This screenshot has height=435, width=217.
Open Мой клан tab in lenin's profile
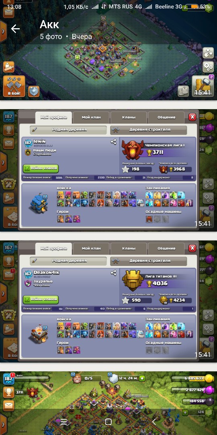(91, 117)
